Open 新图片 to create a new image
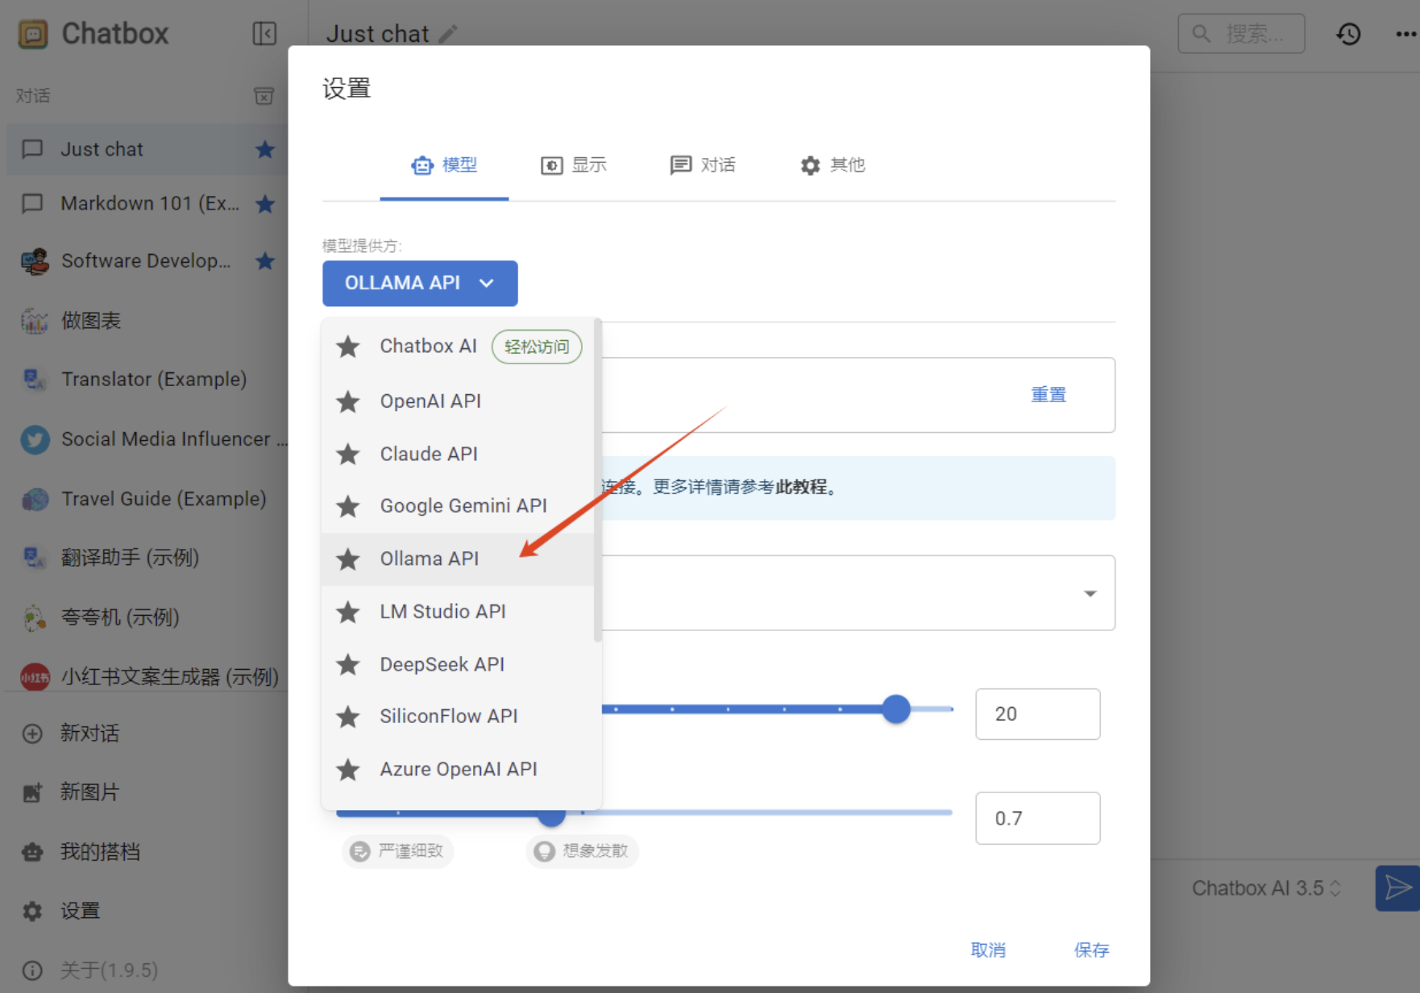1420x993 pixels. pos(89,792)
